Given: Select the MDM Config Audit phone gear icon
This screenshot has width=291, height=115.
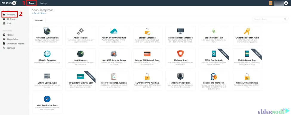Looking at the screenshot, I should [214, 54].
